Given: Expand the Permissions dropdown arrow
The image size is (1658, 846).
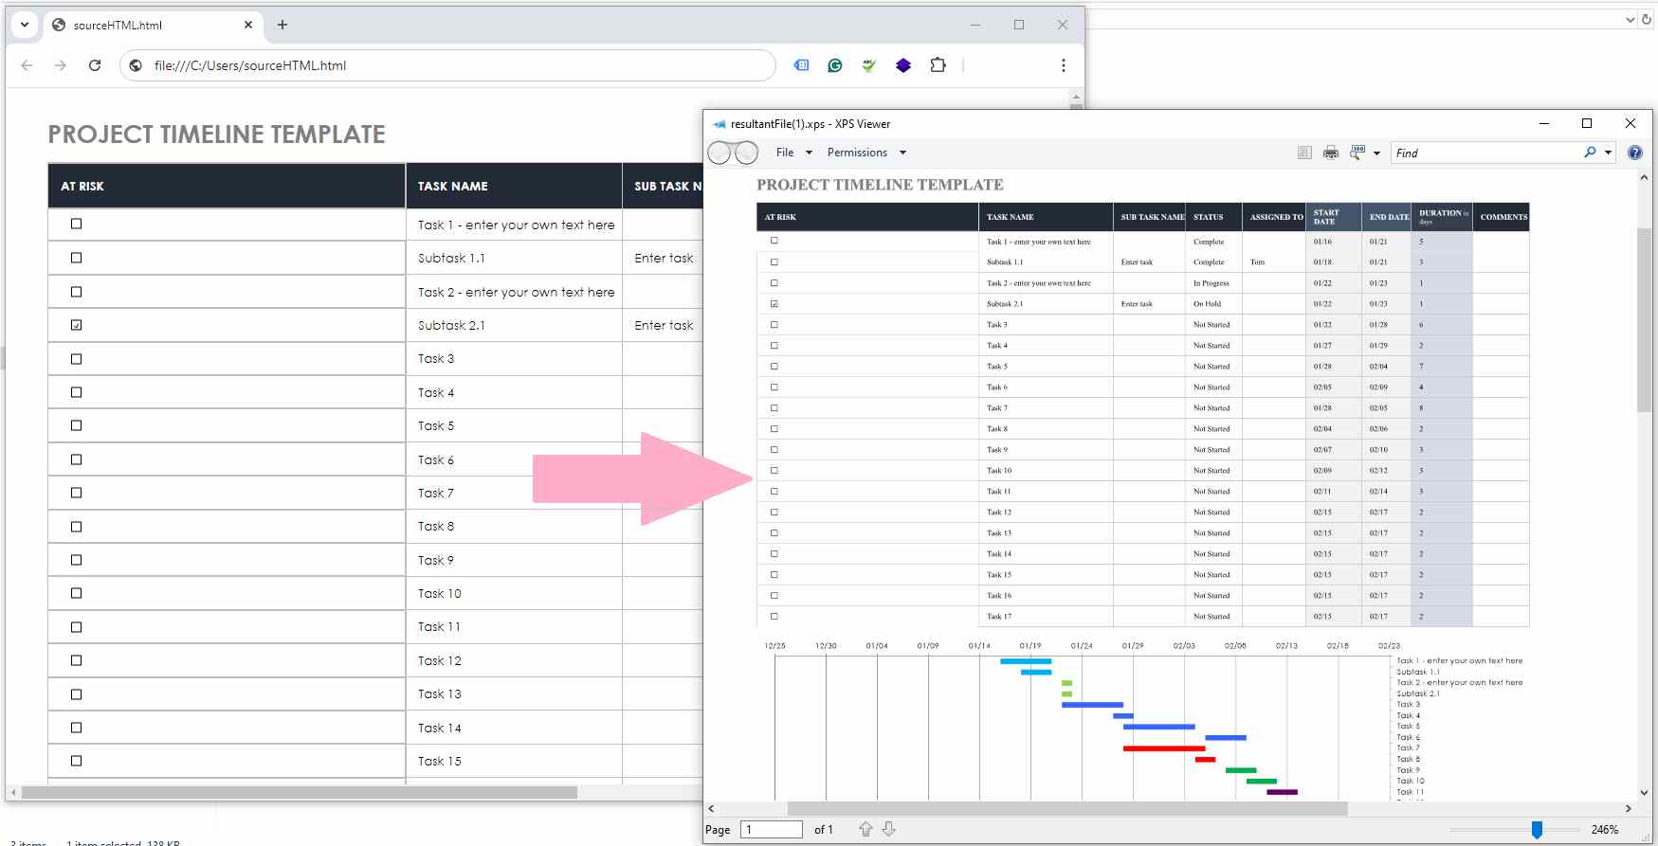Looking at the screenshot, I should coord(902,153).
